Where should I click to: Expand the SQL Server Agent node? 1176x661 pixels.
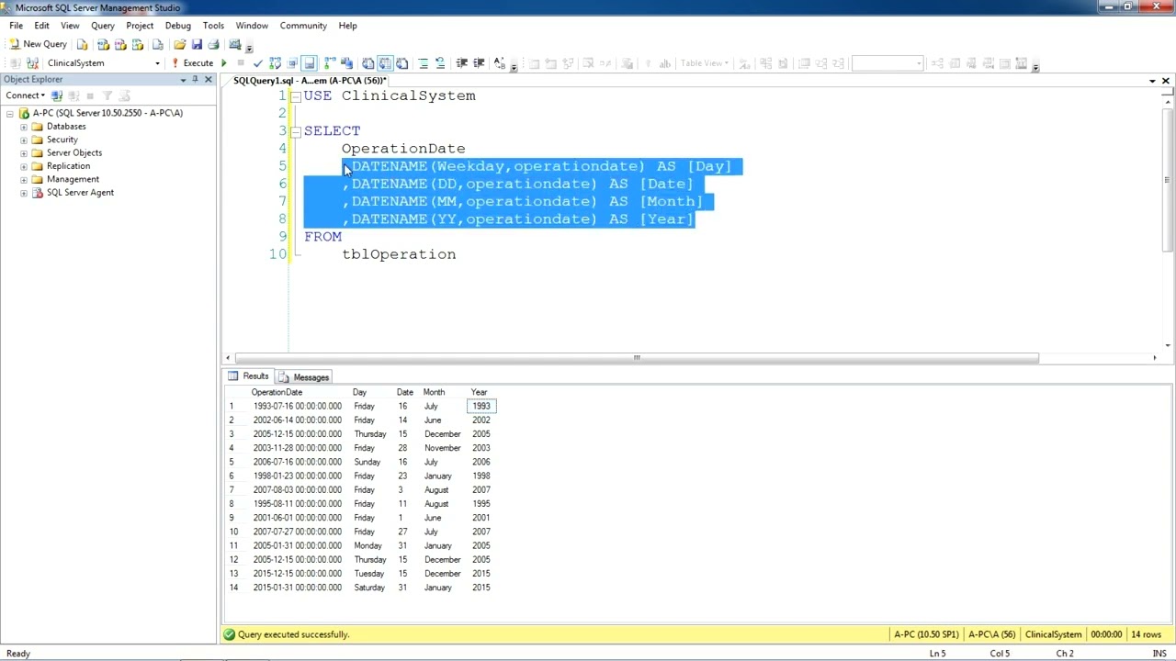[x=24, y=193]
